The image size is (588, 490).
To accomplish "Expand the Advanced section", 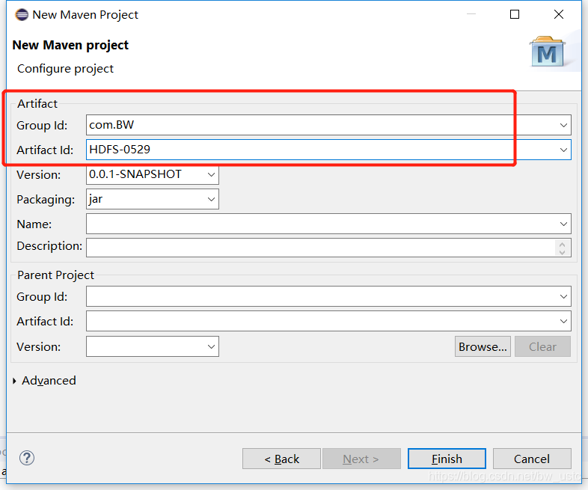I will coord(14,381).
